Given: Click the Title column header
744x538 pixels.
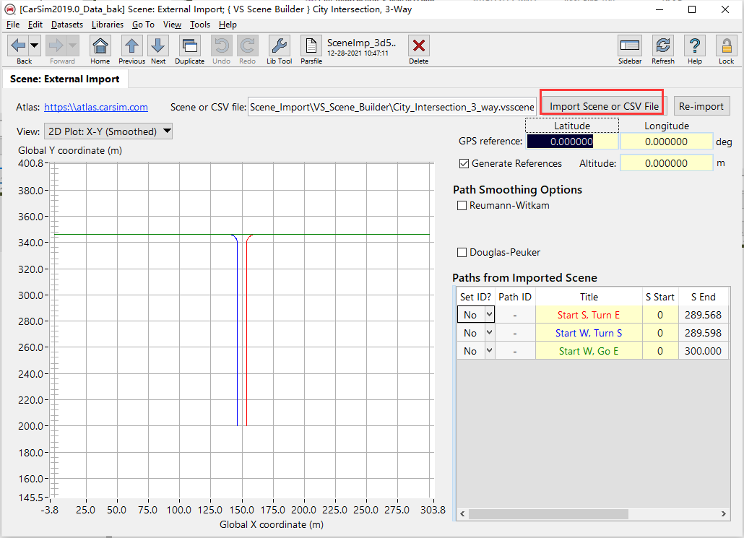Looking at the screenshot, I should point(589,297).
